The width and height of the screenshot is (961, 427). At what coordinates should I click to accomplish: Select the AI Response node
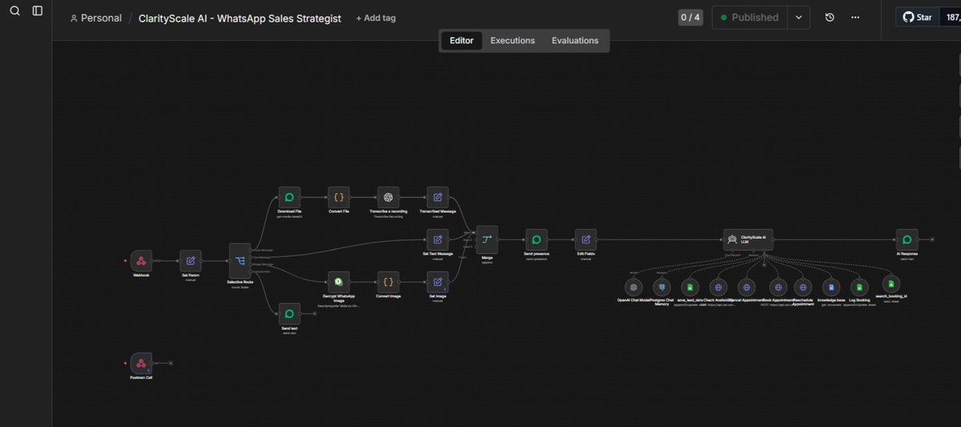pos(907,239)
